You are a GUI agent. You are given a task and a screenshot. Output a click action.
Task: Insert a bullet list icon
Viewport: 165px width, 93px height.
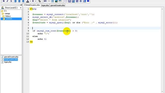tap(53, 1)
